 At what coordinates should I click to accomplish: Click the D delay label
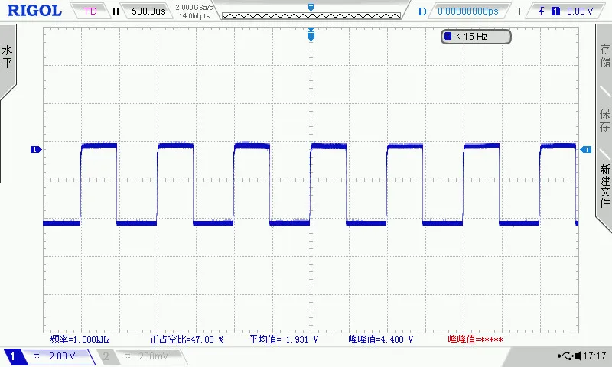tap(422, 11)
